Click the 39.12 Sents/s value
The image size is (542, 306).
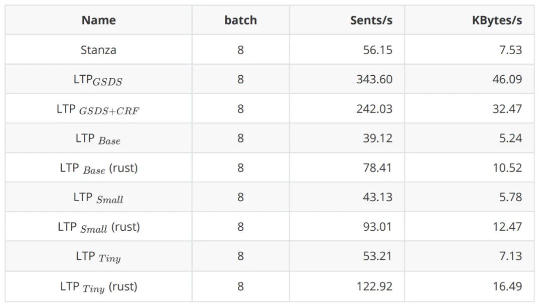377,138
